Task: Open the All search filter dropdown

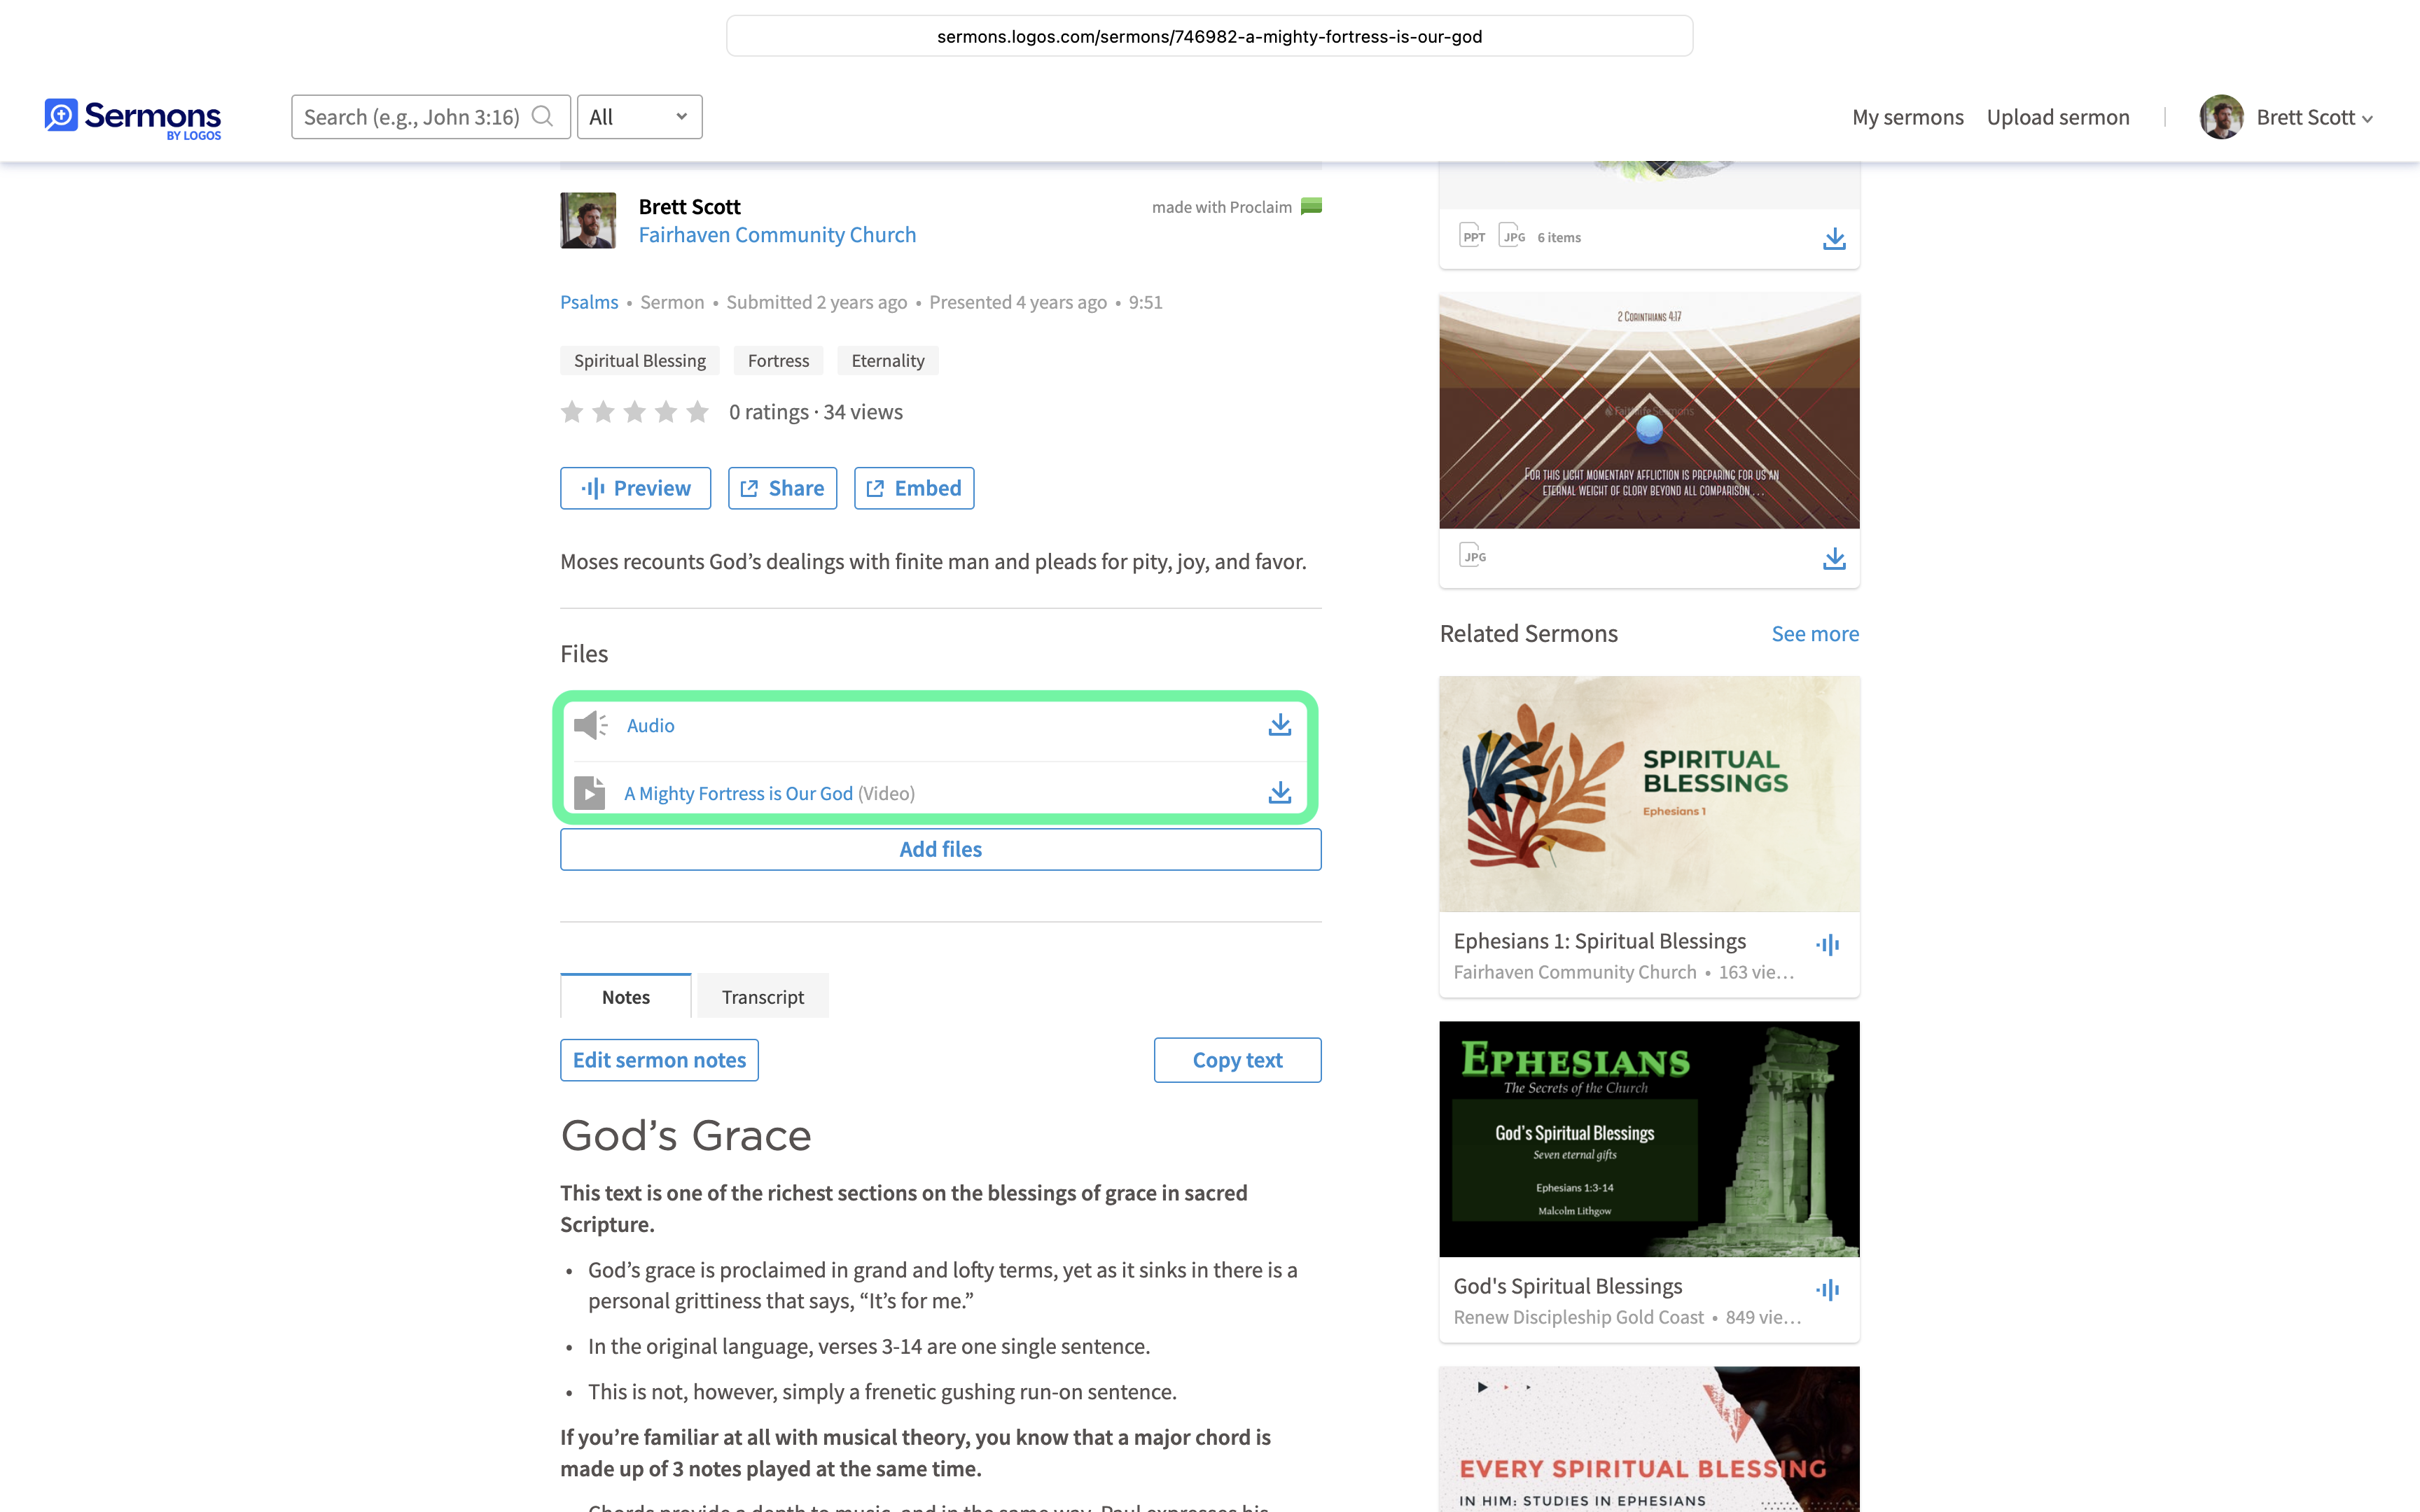Action: pos(640,117)
